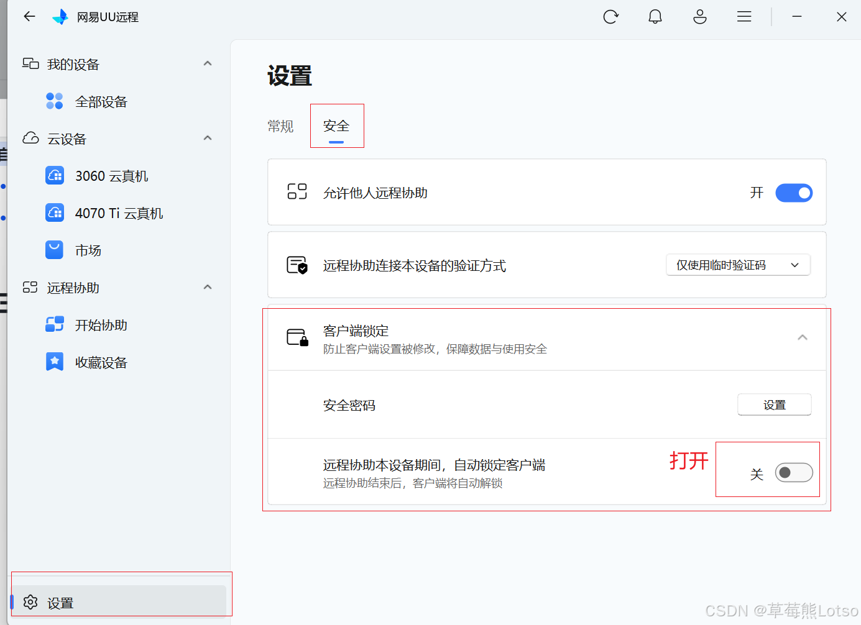The height and width of the screenshot is (625, 861).
Task: Click the 4070 Ti 云真机 icon
Action: point(55,213)
